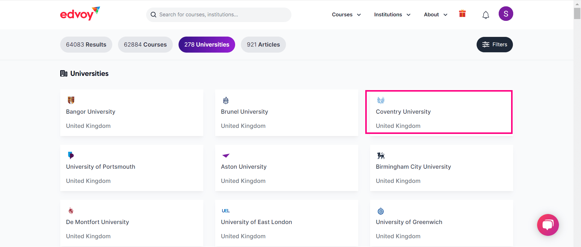Open Coventry University link
The width and height of the screenshot is (581, 247).
[x=403, y=112]
